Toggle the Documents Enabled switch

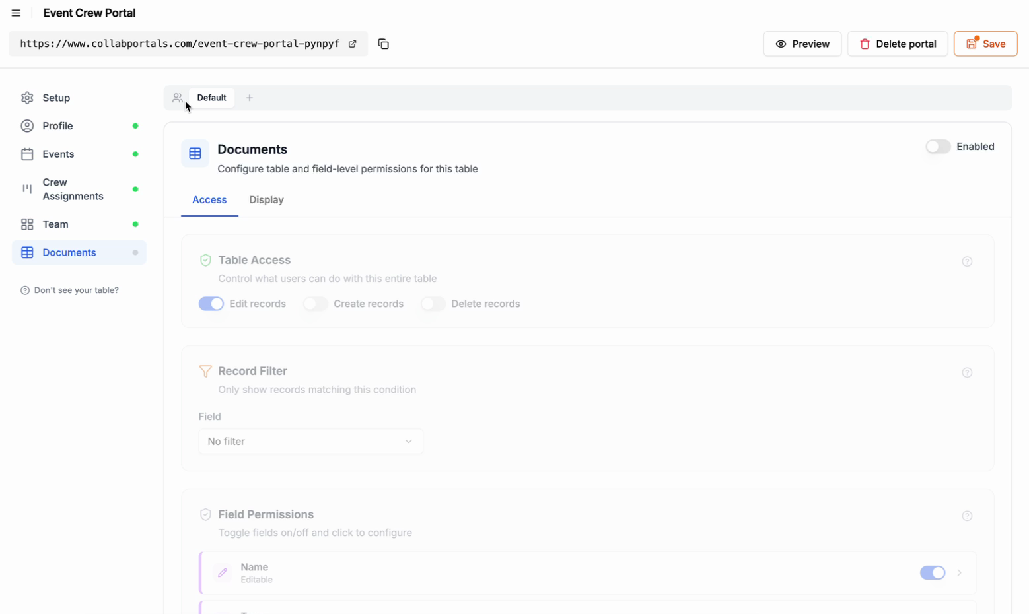click(938, 147)
